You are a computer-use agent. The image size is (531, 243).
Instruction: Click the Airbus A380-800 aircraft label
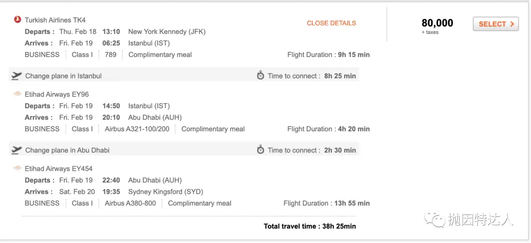point(130,203)
